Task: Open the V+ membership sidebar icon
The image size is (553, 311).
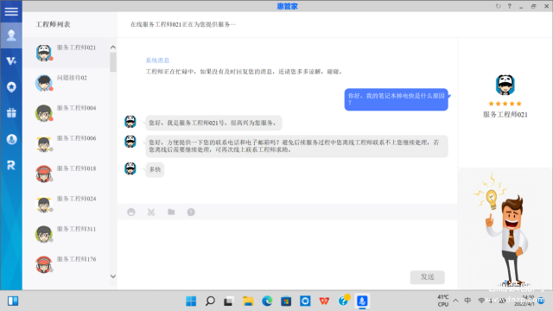Action: pyautogui.click(x=11, y=61)
